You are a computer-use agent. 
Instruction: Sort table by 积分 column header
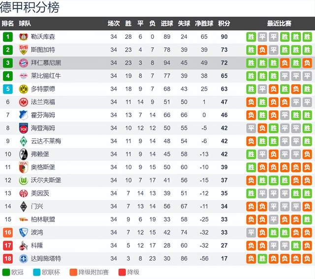tap(224, 24)
